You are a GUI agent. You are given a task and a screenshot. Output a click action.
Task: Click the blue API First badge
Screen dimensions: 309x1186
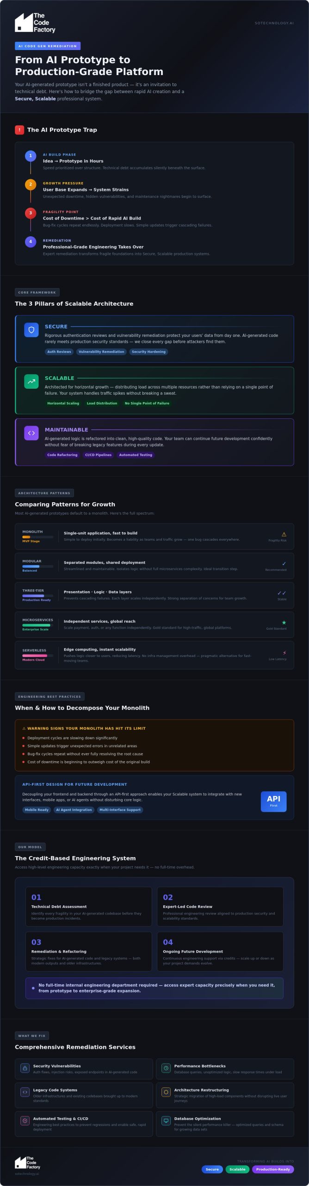(x=273, y=801)
